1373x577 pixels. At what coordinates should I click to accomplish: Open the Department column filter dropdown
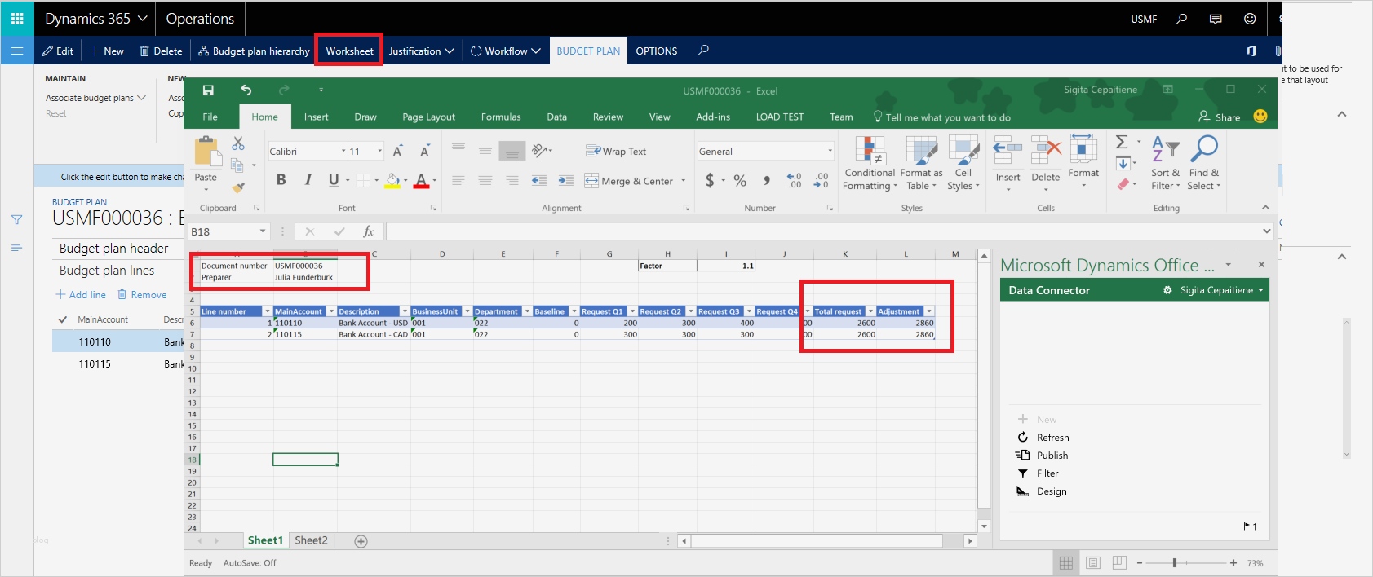[x=527, y=311]
